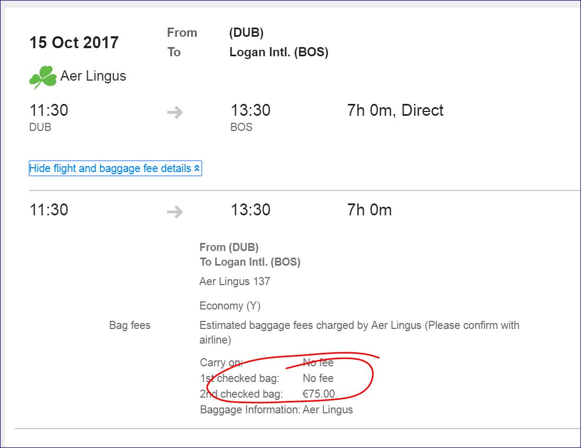Click the (DUB) origin in the header

coord(246,33)
